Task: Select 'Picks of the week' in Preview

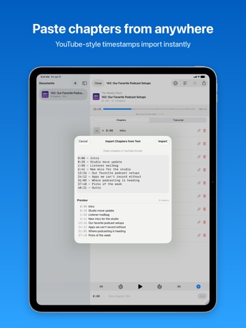Action: 100,235
